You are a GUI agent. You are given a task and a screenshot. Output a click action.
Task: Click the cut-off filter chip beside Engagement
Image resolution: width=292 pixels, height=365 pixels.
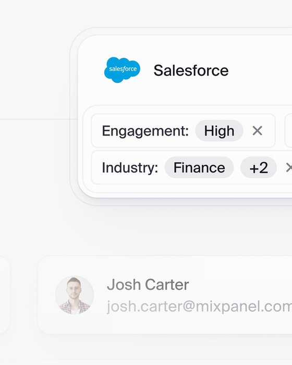(x=288, y=130)
